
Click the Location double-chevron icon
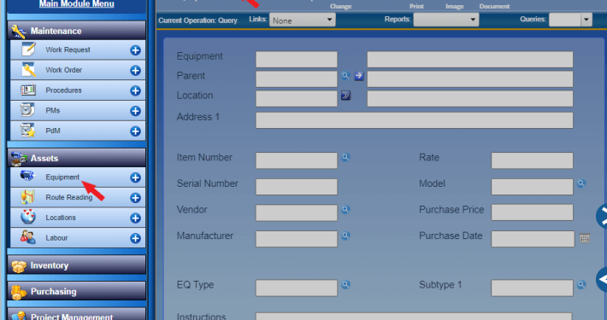point(345,96)
